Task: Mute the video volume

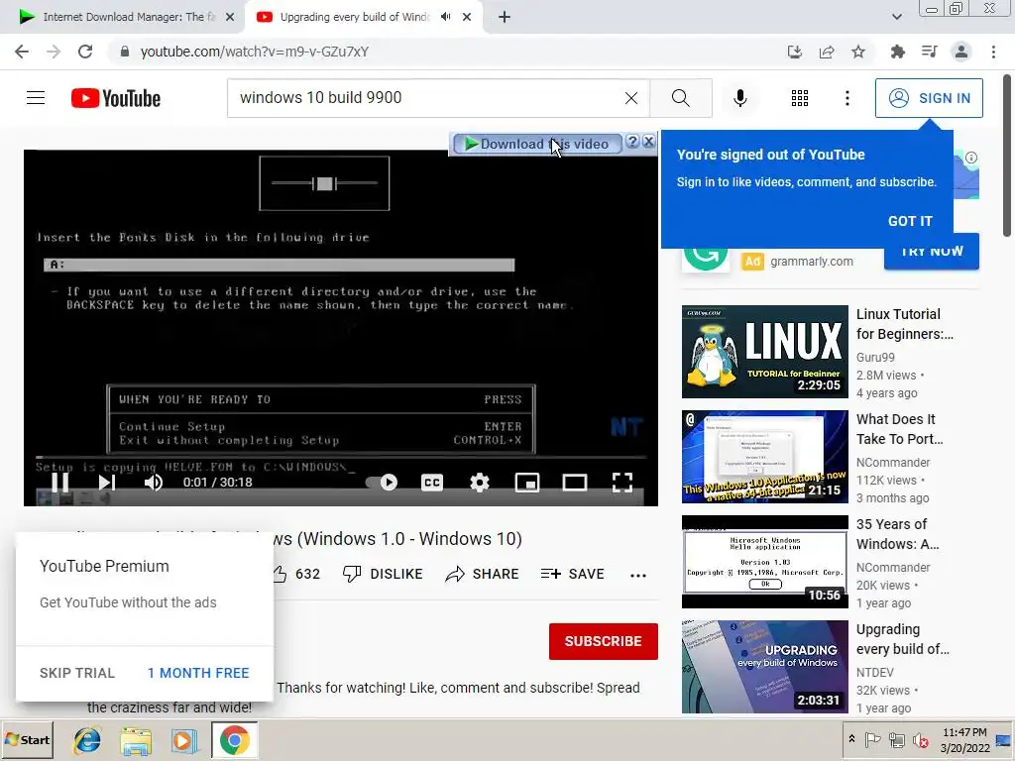Action: click(154, 483)
